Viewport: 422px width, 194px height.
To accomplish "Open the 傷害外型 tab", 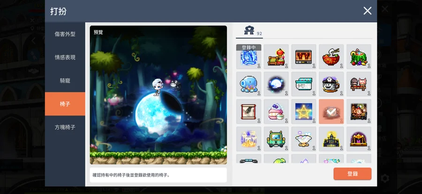I will pos(65,34).
